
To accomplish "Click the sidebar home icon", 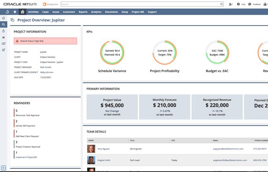I will click(x=4, y=18).
